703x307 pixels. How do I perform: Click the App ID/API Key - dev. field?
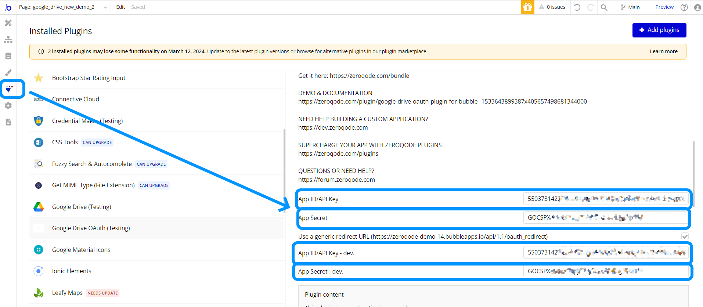tap(605, 252)
